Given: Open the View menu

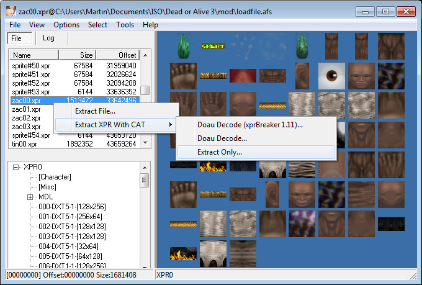Looking at the screenshot, I should 37,25.
